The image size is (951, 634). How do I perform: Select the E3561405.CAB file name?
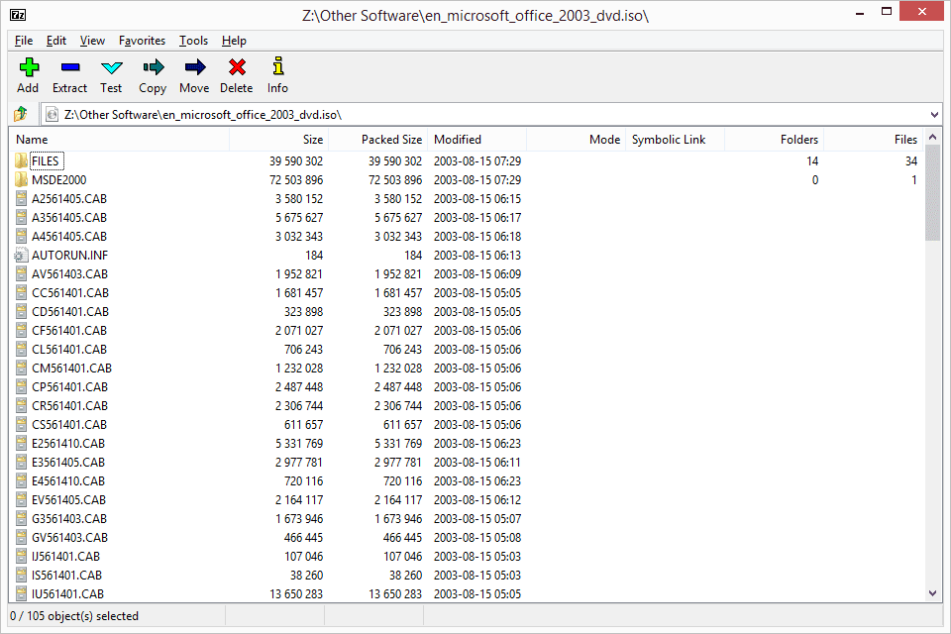pos(68,463)
